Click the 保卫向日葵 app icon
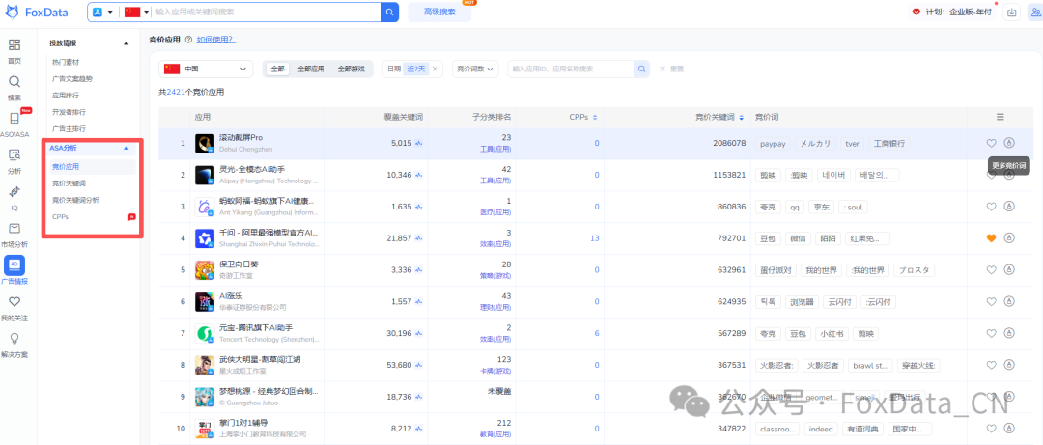The width and height of the screenshot is (1043, 445). (x=205, y=270)
